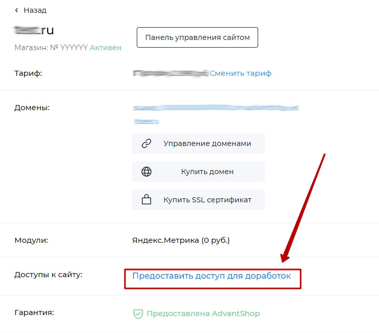Viewport: 379px width, 333px height.
Task: Open the first long blurred domain link
Action: (215, 109)
